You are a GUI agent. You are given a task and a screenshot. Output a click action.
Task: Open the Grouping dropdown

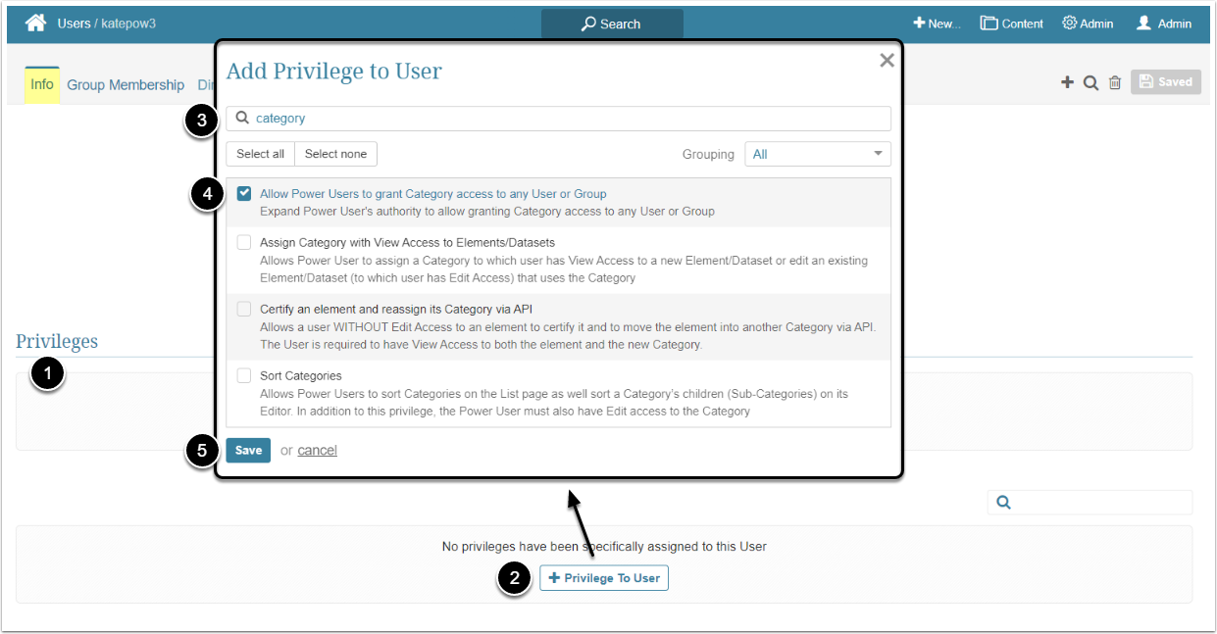pos(818,154)
